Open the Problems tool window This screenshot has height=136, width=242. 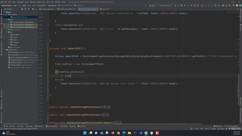click(x=39, y=126)
